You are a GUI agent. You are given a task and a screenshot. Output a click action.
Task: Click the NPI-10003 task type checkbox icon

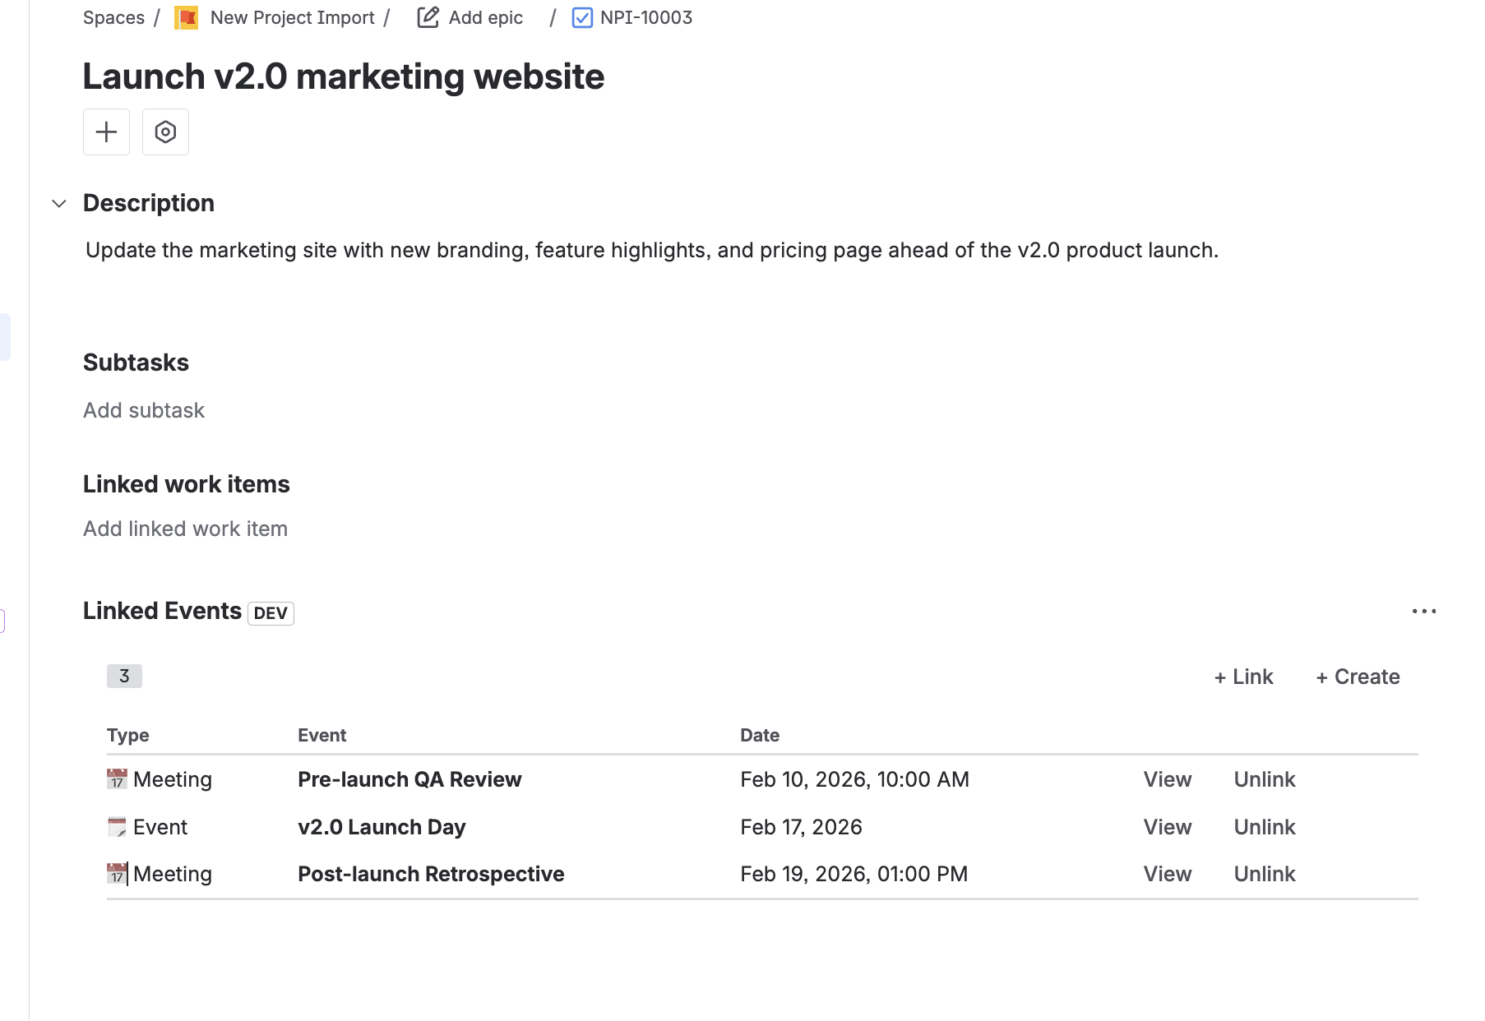pos(582,17)
